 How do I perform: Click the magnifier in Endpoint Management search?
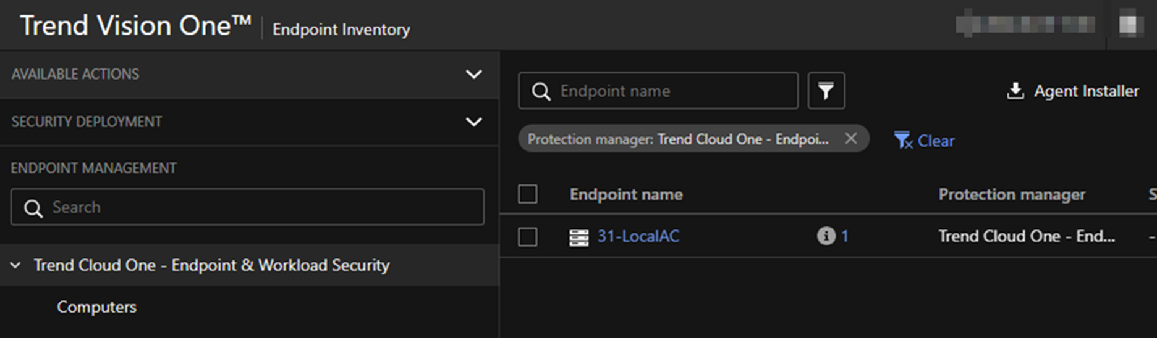pyautogui.click(x=33, y=208)
